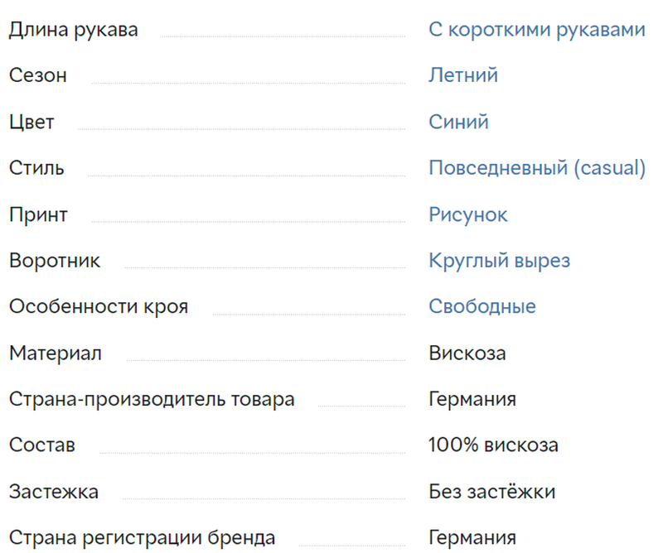Click the 'Стиль' attribute label
Screen dimensions: 663x553
click(36, 168)
